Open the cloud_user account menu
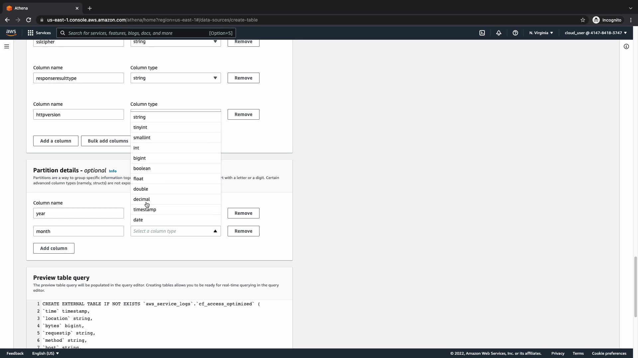The image size is (638, 358). click(x=595, y=33)
